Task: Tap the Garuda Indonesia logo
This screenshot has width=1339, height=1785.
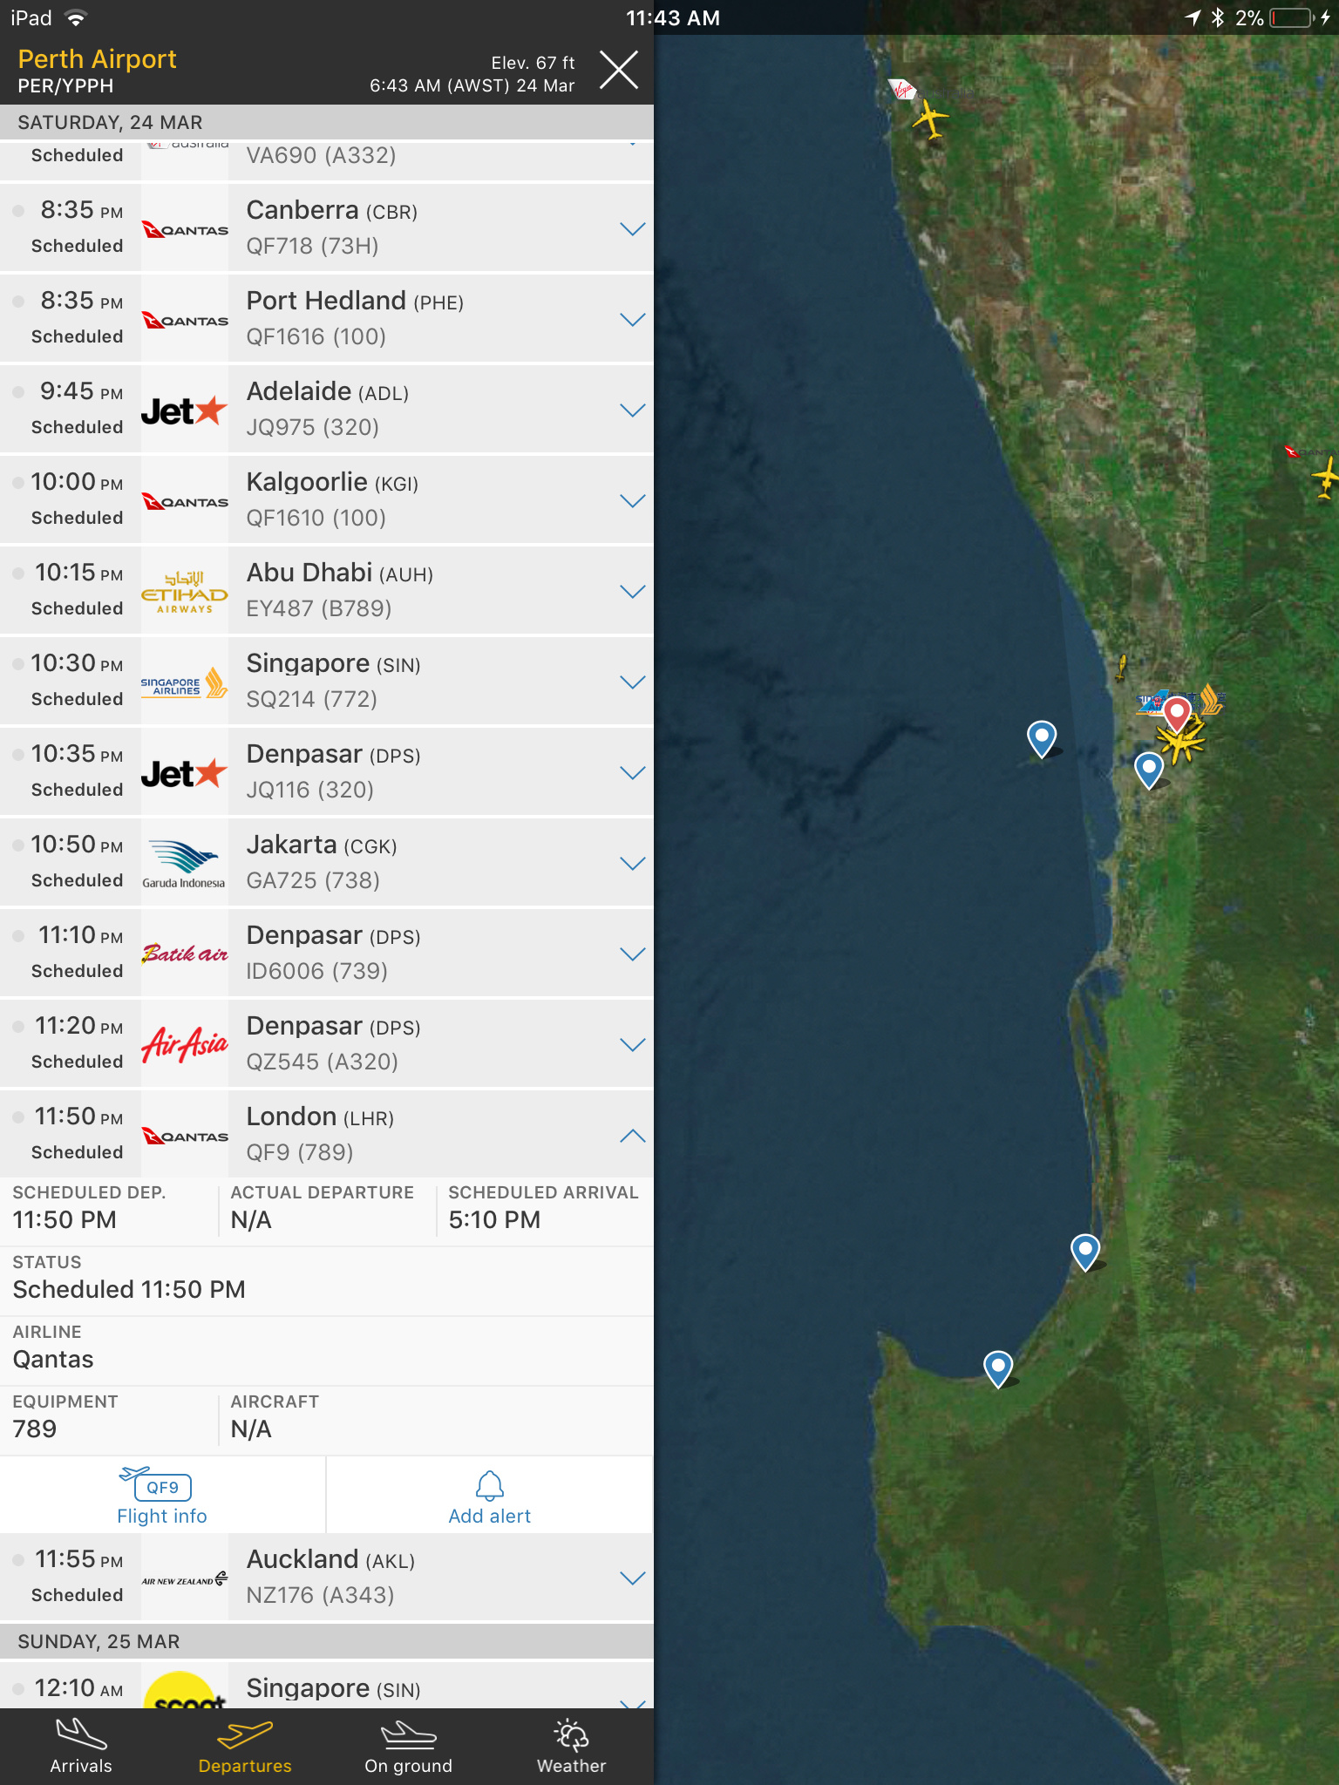Action: point(185,864)
